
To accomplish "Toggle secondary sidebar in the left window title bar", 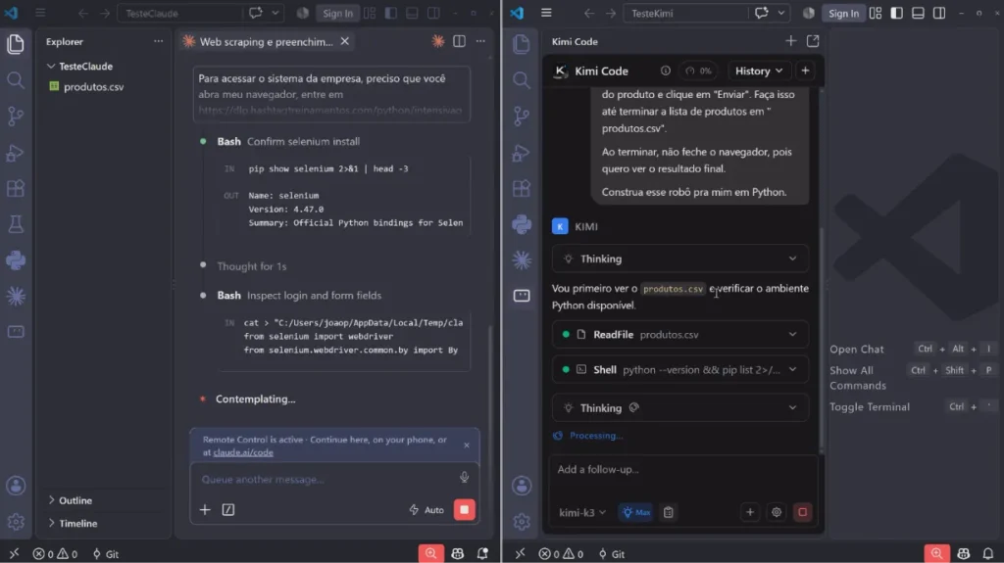I will 432,13.
